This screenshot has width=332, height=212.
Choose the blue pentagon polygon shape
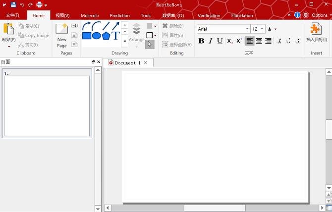pyautogui.click(x=106, y=36)
